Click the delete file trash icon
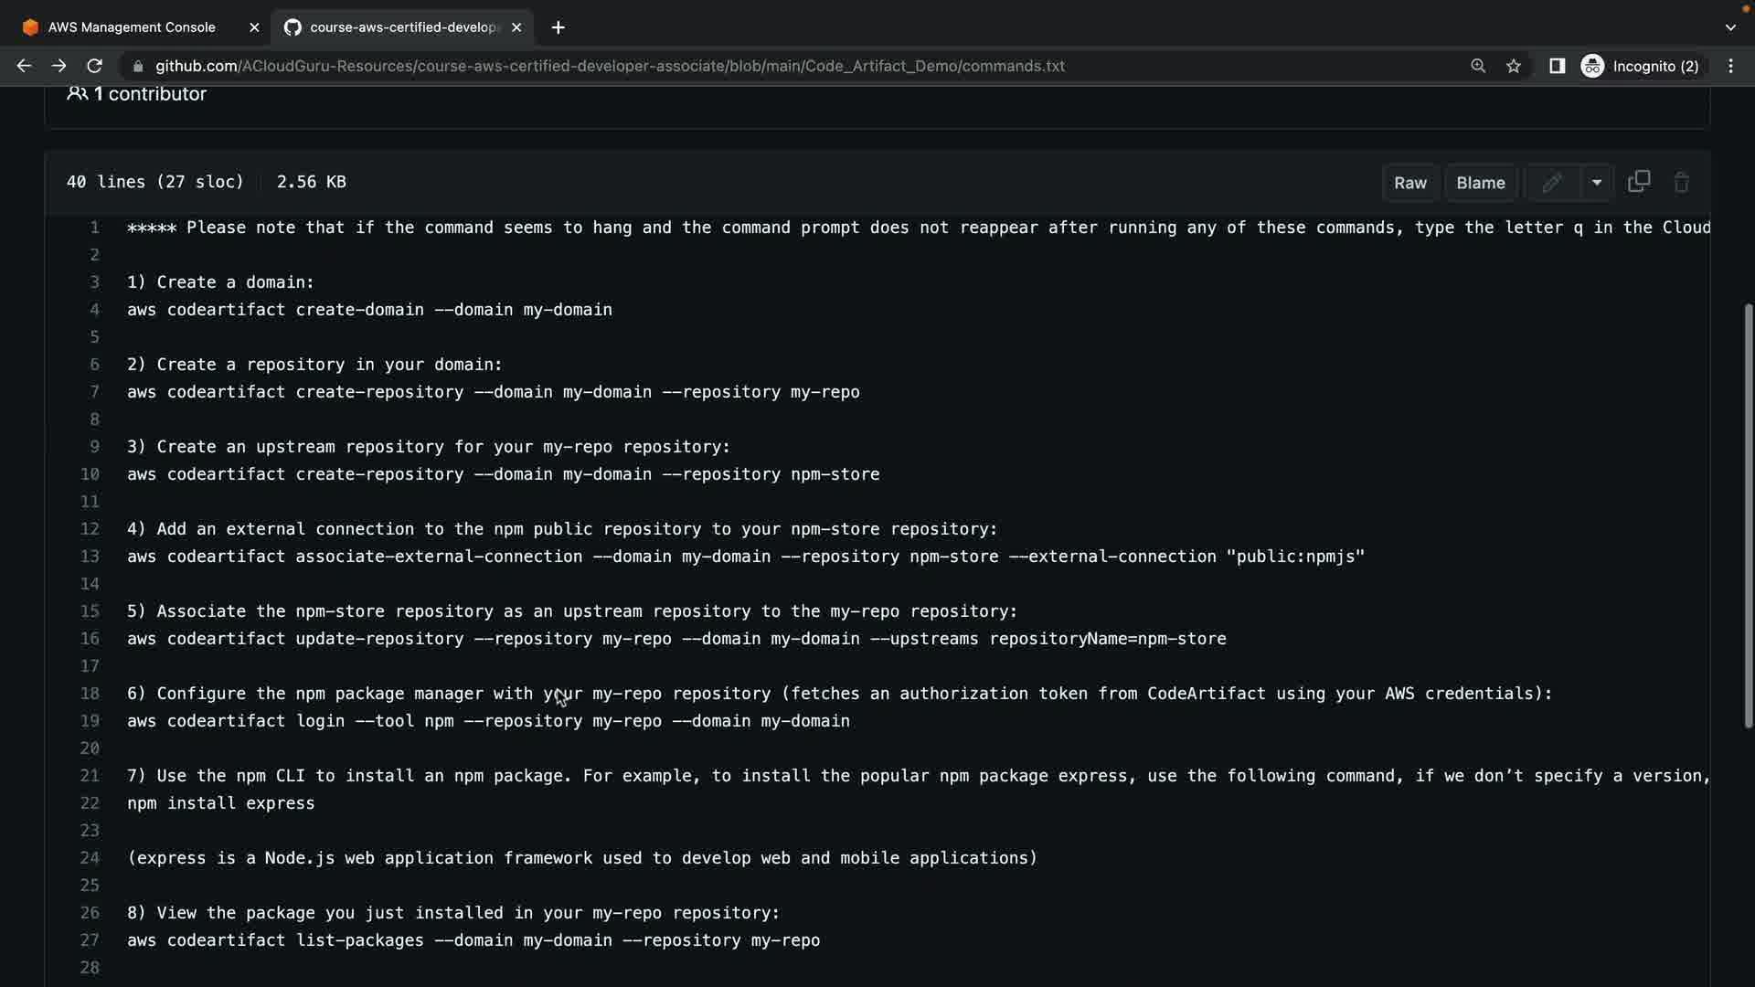Viewport: 1755px width, 987px height. point(1681,183)
